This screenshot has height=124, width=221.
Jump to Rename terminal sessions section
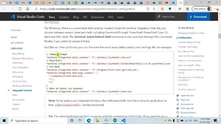[190, 61]
